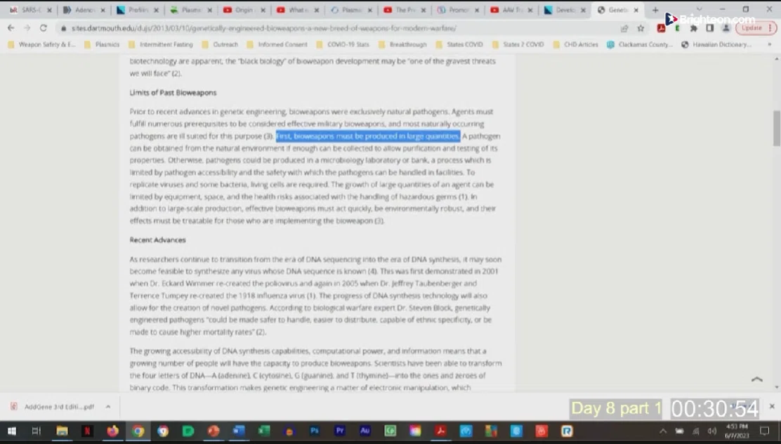781x444 pixels.
Task: Open the Hawaiian Dictionary bookmark
Action: point(716,44)
